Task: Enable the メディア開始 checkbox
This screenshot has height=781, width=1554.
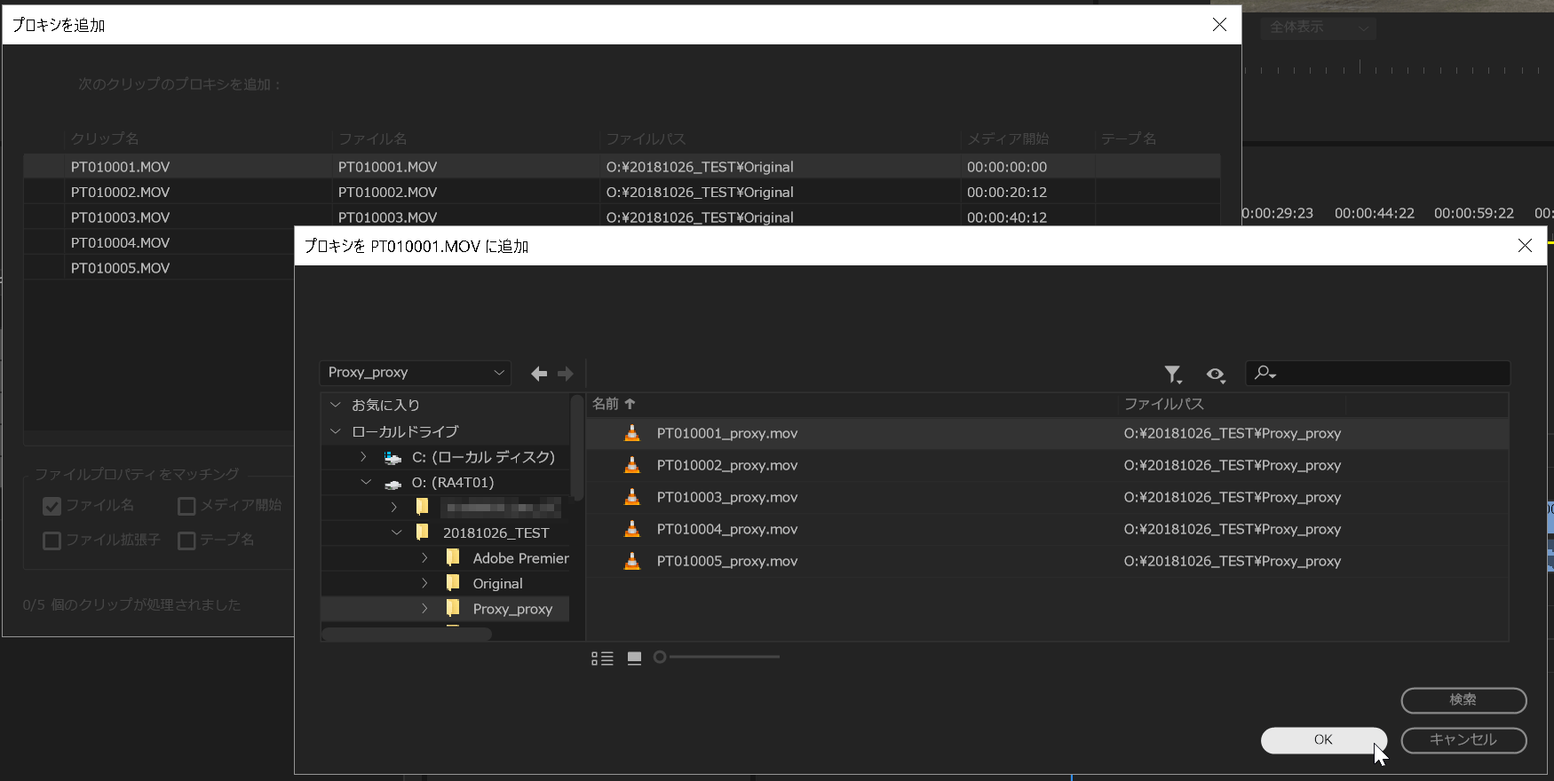Action: (186, 506)
